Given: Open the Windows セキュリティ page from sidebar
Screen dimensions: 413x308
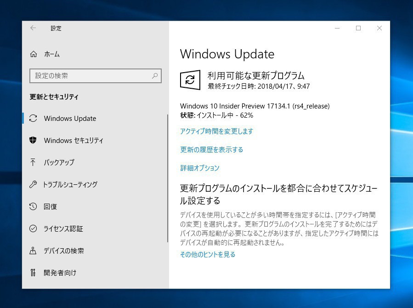Looking at the screenshot, I should pyautogui.click(x=74, y=140).
